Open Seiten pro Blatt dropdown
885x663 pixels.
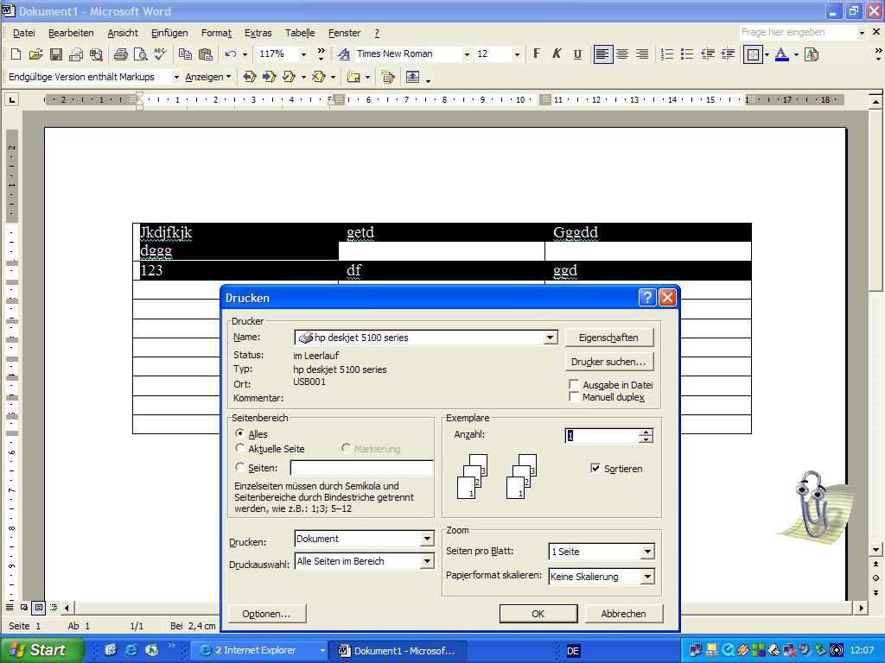point(647,552)
